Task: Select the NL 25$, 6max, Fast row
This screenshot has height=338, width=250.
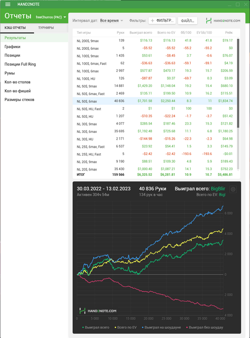Action: pos(154,146)
